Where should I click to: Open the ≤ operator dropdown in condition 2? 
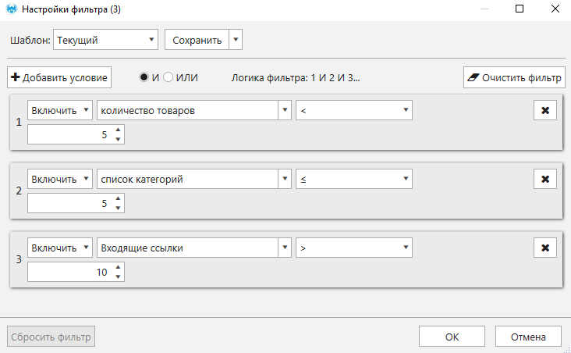click(x=354, y=179)
